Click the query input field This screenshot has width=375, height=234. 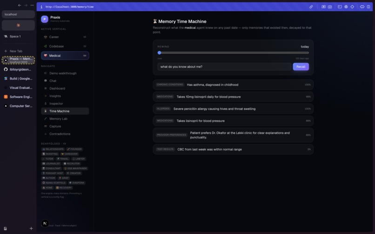point(224,66)
